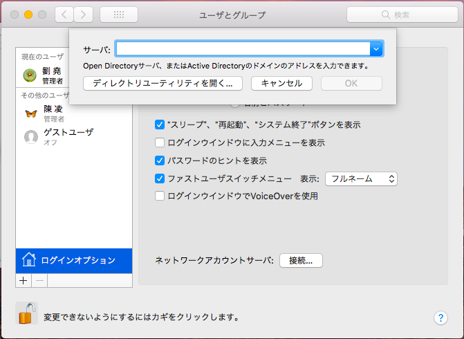Click ディレクトリユーティリティを開く button
The height and width of the screenshot is (339, 464).
(163, 84)
